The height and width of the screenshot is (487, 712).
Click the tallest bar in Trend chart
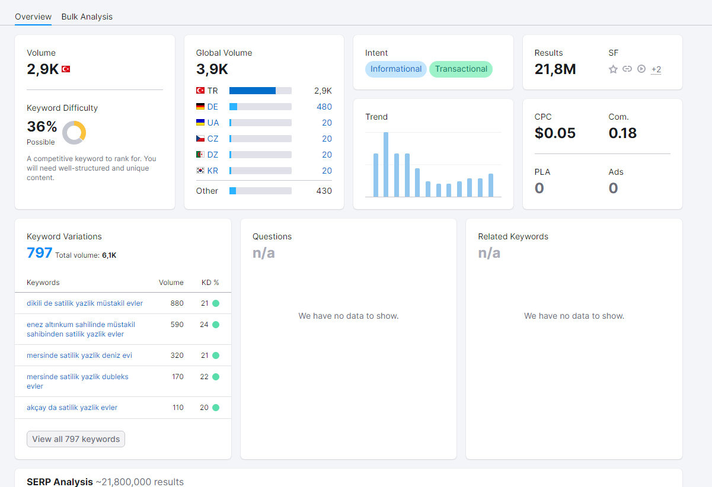click(x=386, y=165)
